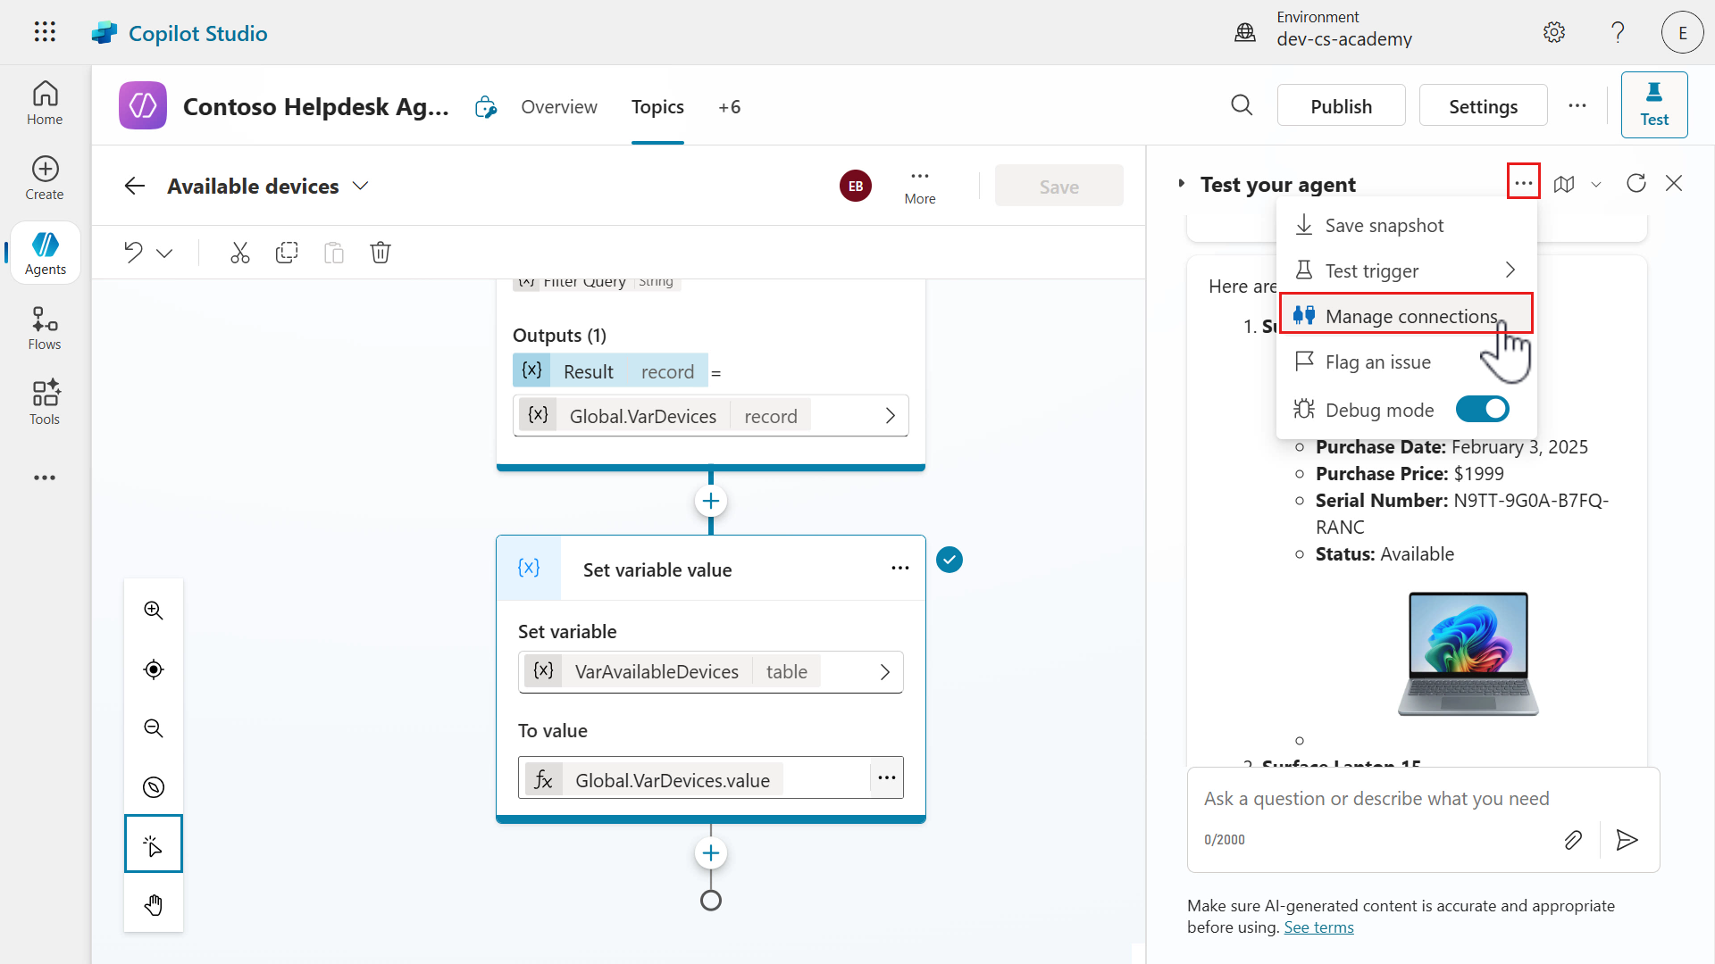1715x964 pixels.
Task: Open the Flows sidebar item
Action: coord(45,328)
